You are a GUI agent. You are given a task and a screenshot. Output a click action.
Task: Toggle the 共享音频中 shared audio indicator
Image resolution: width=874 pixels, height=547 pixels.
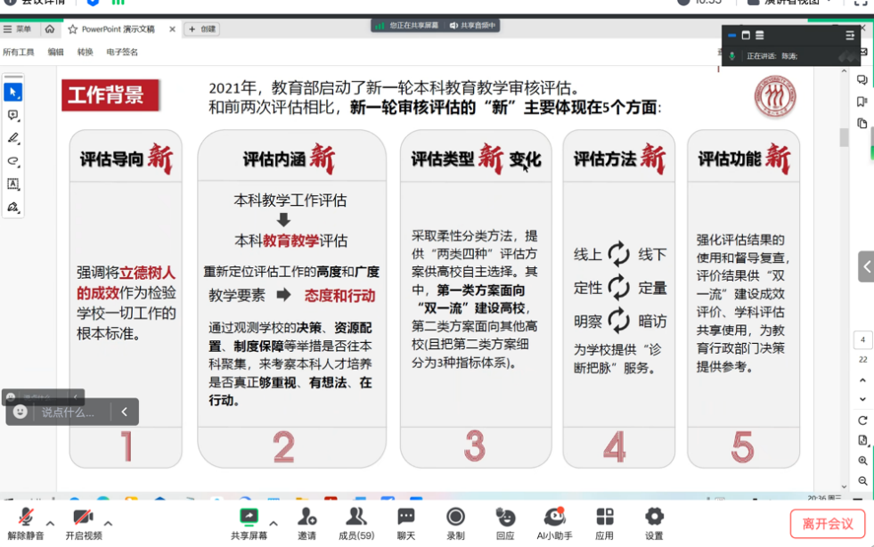click(473, 26)
